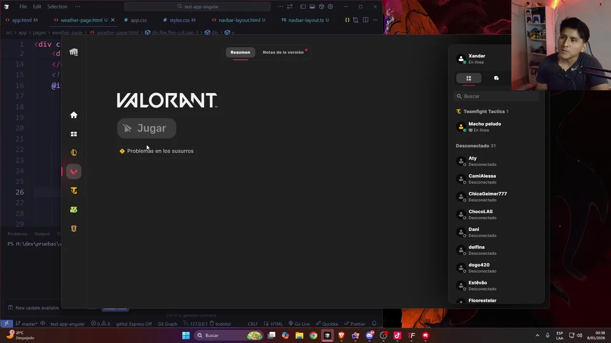
Task: Change the CRLF line ending setting
Action: coord(253,324)
